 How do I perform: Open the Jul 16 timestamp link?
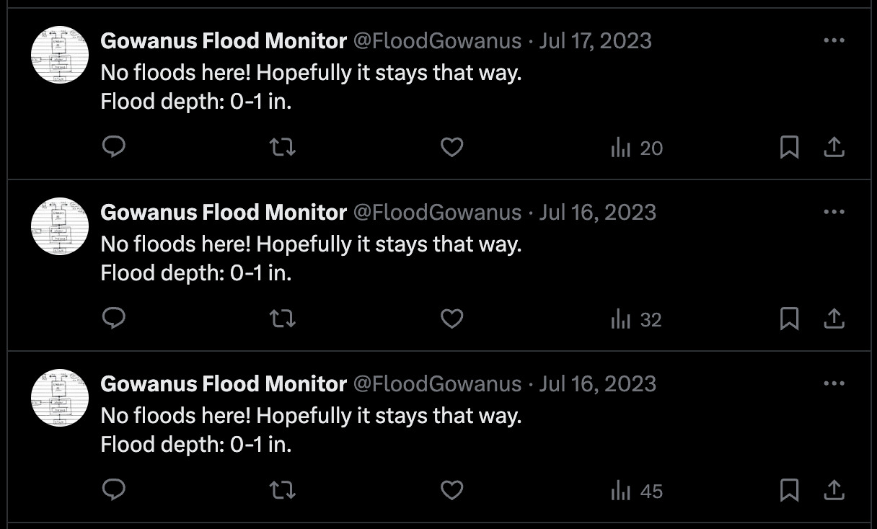[x=597, y=212]
